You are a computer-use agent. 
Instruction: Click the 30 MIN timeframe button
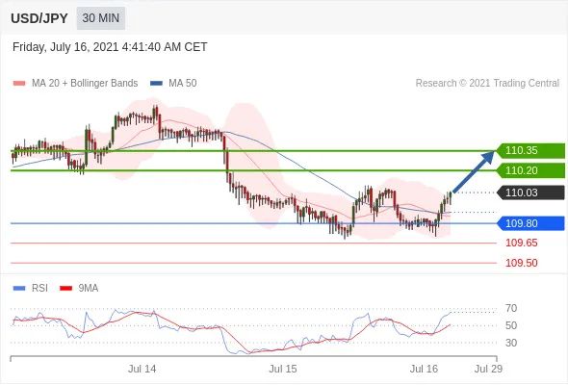click(x=101, y=18)
